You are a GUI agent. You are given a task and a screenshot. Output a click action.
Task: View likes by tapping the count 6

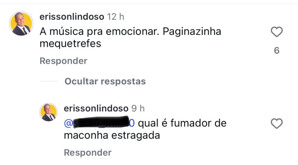tap(276, 51)
